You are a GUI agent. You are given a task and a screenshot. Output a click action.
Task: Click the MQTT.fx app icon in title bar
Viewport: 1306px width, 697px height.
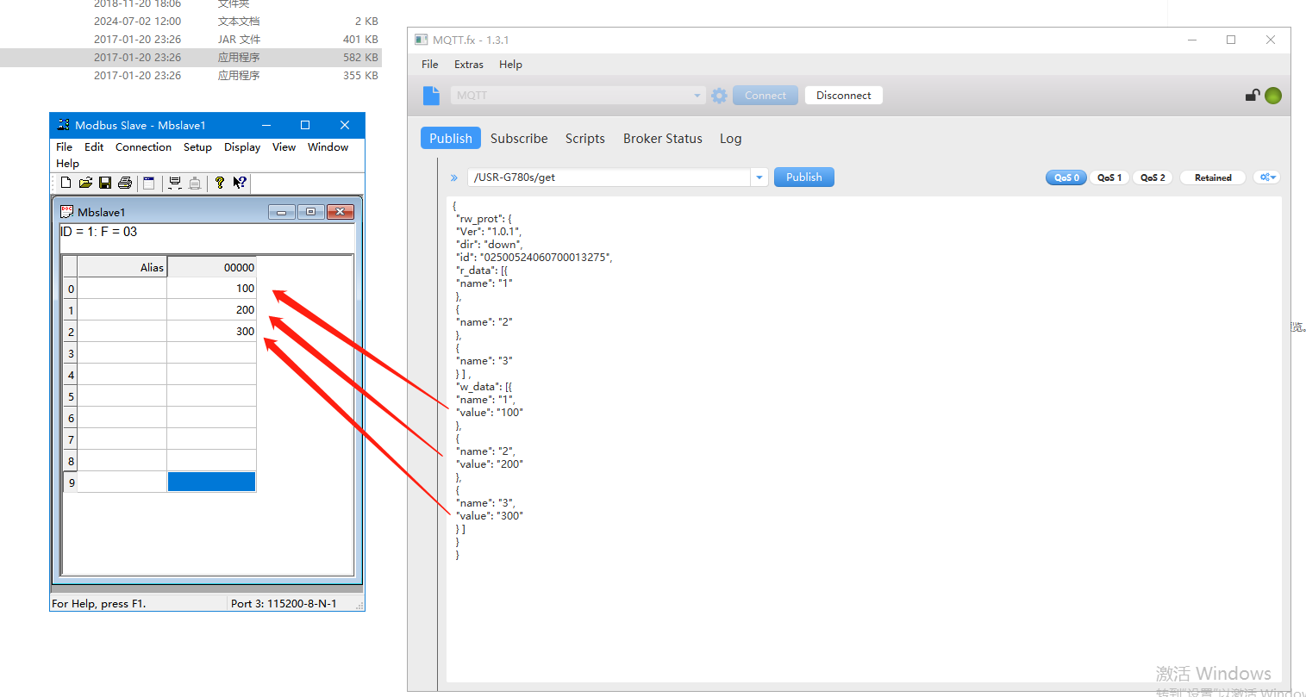click(422, 40)
